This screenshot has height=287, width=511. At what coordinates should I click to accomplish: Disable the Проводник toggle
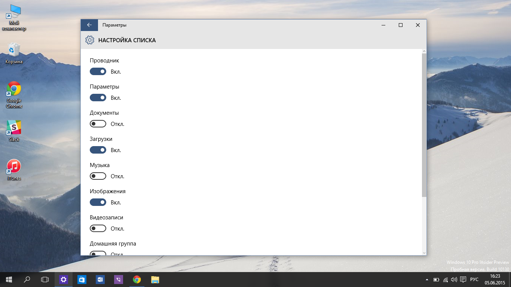point(98,71)
